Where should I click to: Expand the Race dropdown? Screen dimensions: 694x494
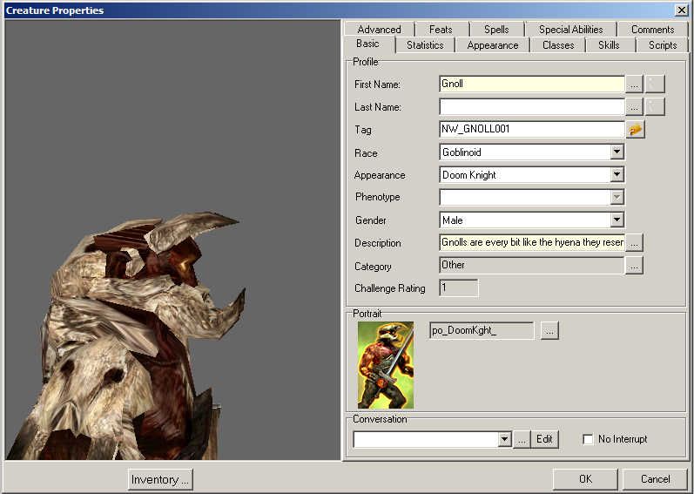click(617, 152)
